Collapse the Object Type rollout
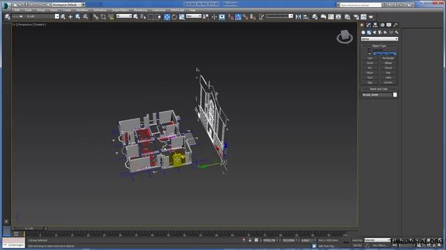Screen dimensions: 446x250 pos(379,46)
